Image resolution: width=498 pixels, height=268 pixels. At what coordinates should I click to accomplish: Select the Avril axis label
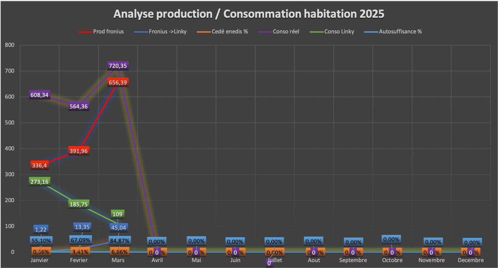pos(157,260)
